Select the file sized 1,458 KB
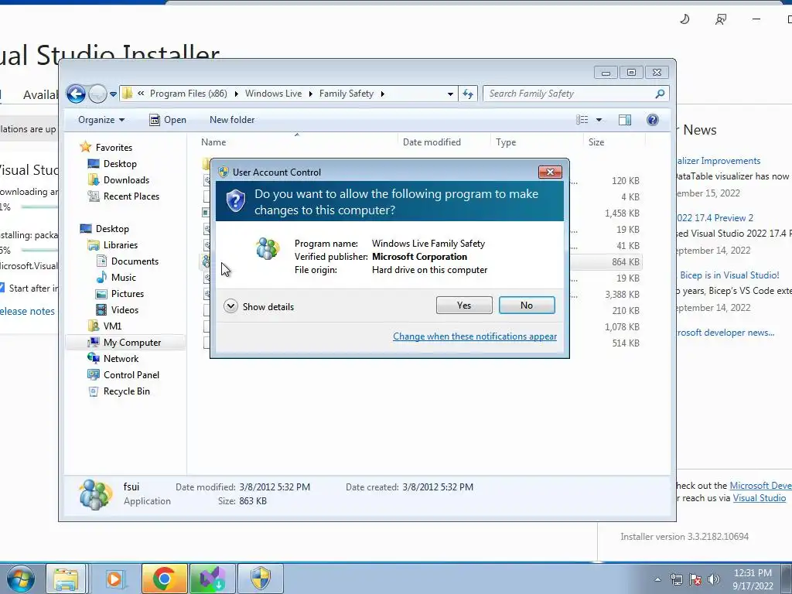792x594 pixels. 622,213
